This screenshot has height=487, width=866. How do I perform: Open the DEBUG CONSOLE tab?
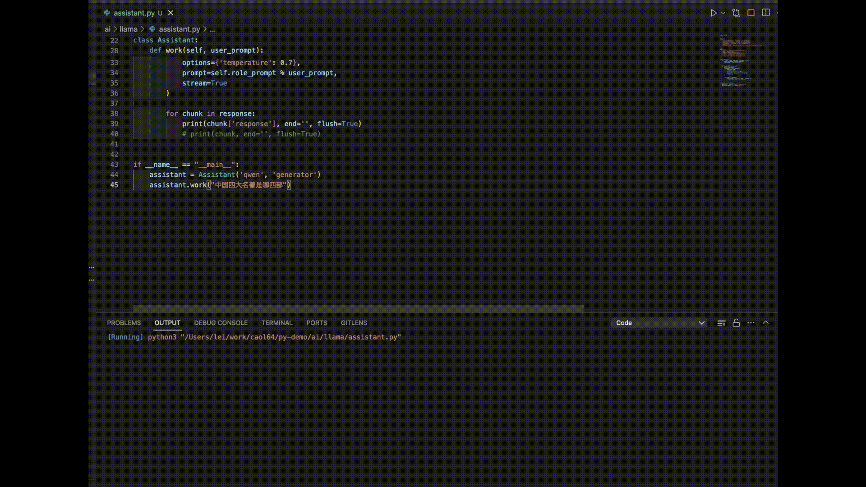click(x=221, y=323)
